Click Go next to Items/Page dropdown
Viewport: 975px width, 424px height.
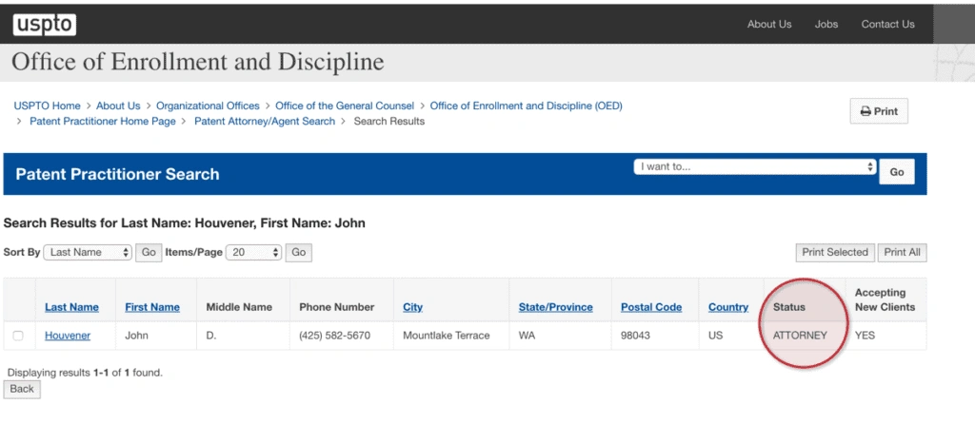pos(298,253)
